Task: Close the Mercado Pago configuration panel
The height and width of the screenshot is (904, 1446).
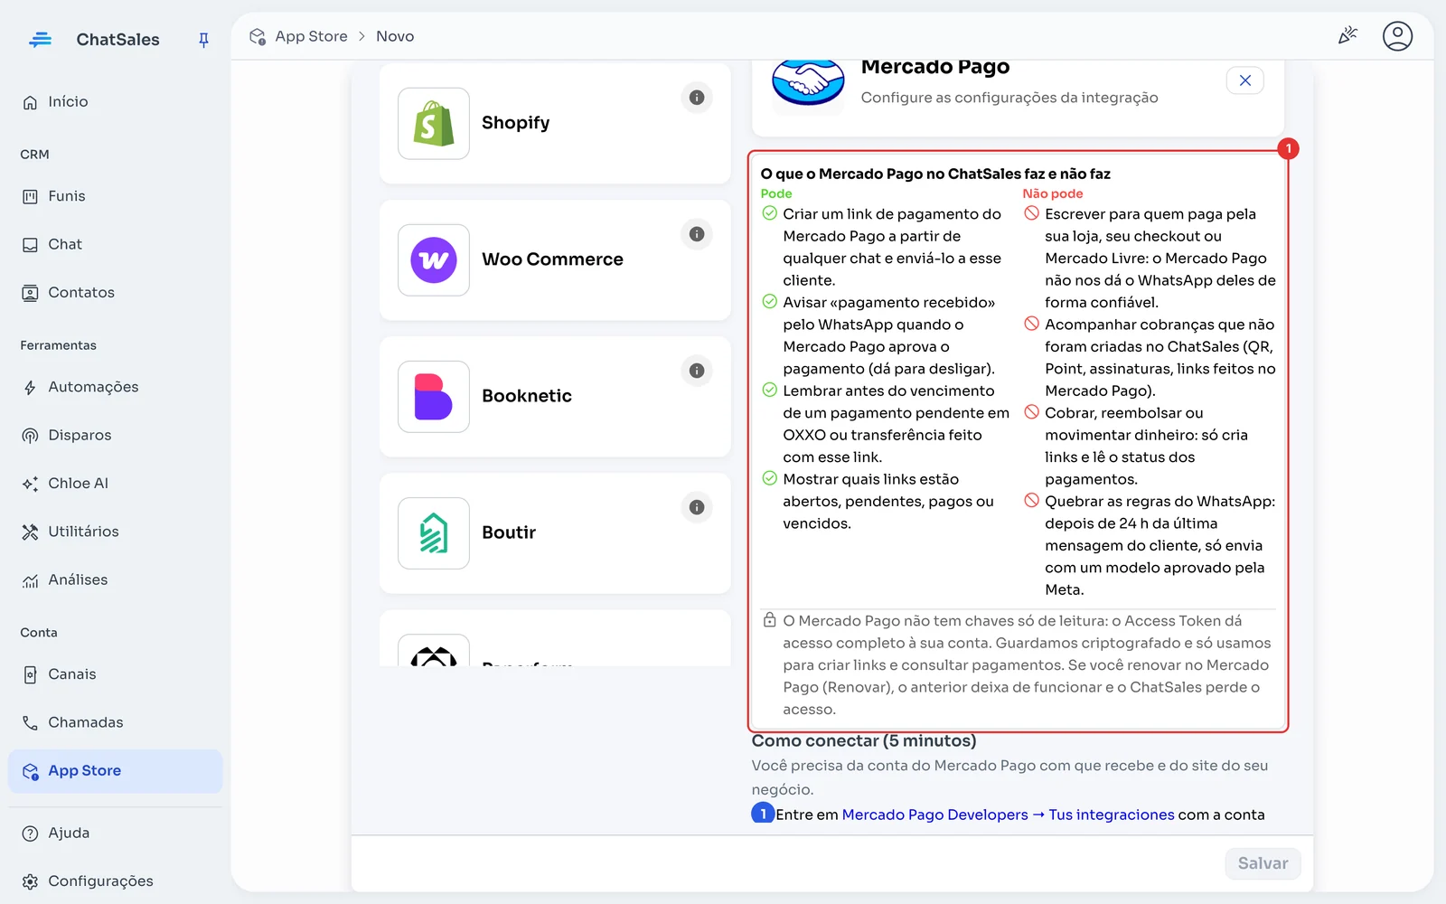Action: coord(1244,80)
